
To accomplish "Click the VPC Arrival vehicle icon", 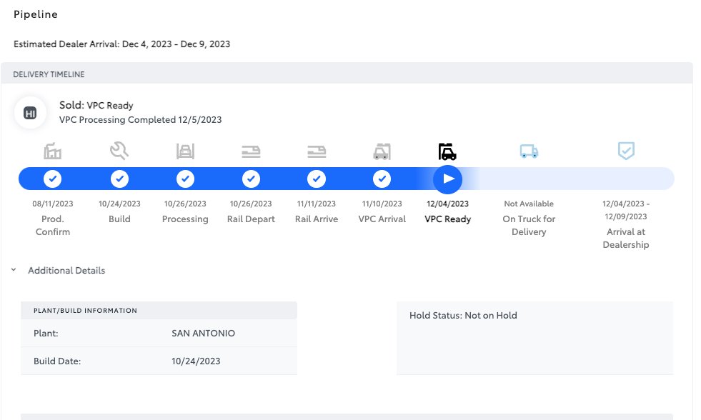I will click(382, 151).
